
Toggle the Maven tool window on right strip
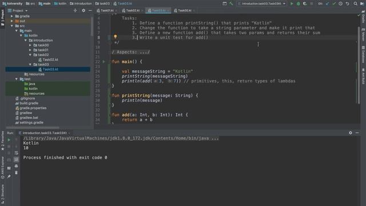(x=363, y=35)
